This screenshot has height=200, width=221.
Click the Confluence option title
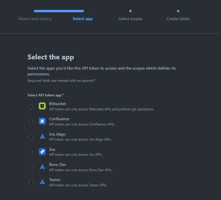59,119
